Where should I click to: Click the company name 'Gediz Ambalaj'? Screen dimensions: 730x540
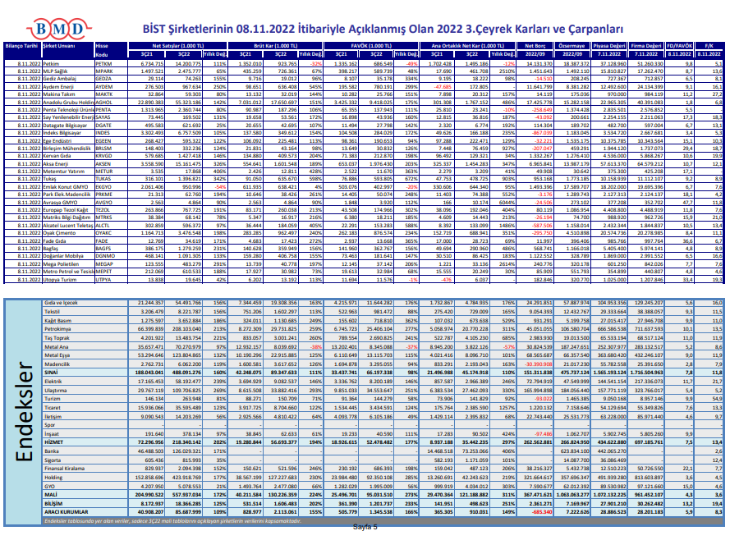pyautogui.click(x=57, y=79)
